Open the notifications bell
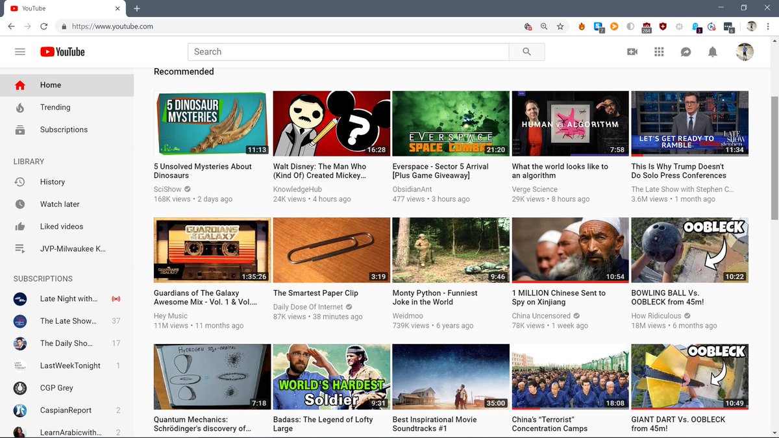Viewport: 779px width, 438px height. pos(712,52)
